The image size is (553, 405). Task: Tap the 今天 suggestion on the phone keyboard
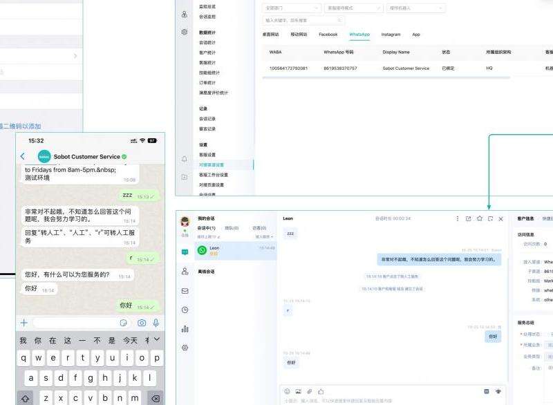(131, 339)
